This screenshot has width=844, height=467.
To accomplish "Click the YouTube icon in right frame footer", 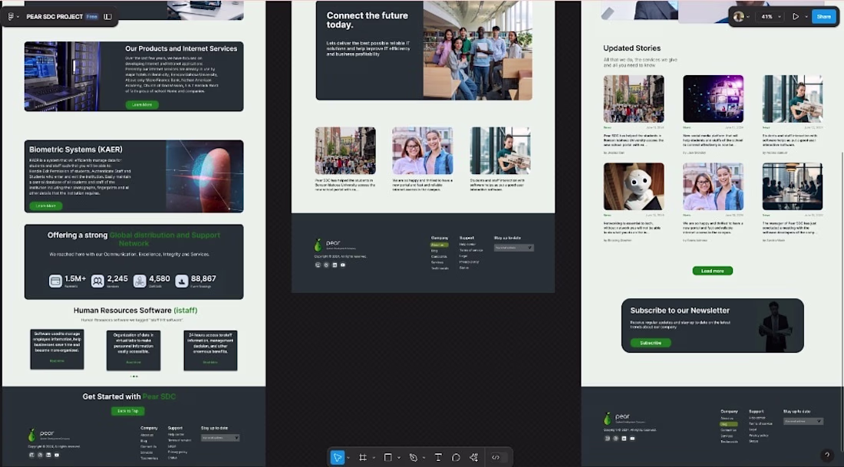I will click(x=632, y=439).
